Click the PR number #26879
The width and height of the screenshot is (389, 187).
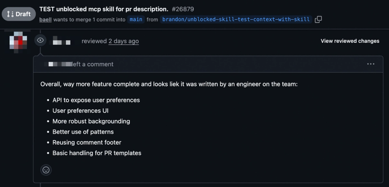tap(183, 9)
